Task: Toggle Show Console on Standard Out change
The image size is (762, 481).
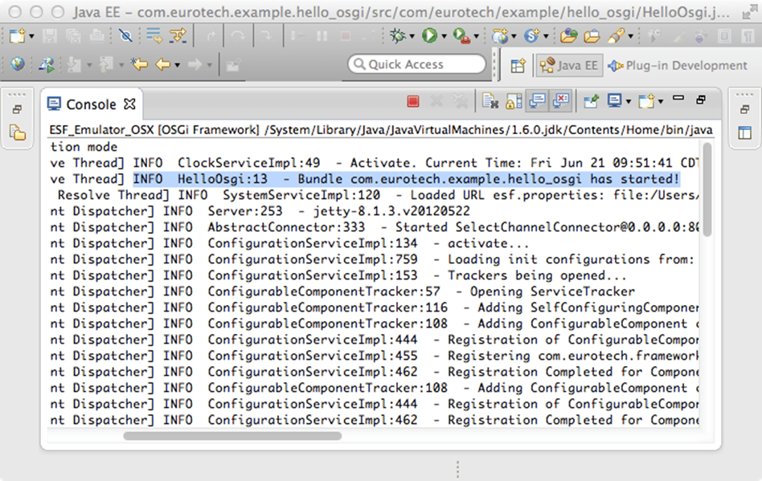Action: pyautogui.click(x=537, y=101)
